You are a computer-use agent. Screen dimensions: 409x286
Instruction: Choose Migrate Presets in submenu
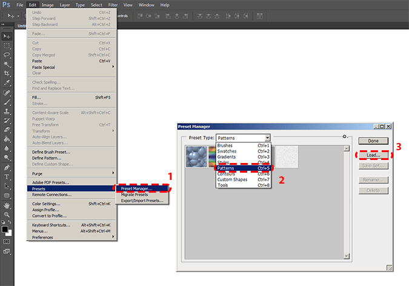[x=142, y=195]
